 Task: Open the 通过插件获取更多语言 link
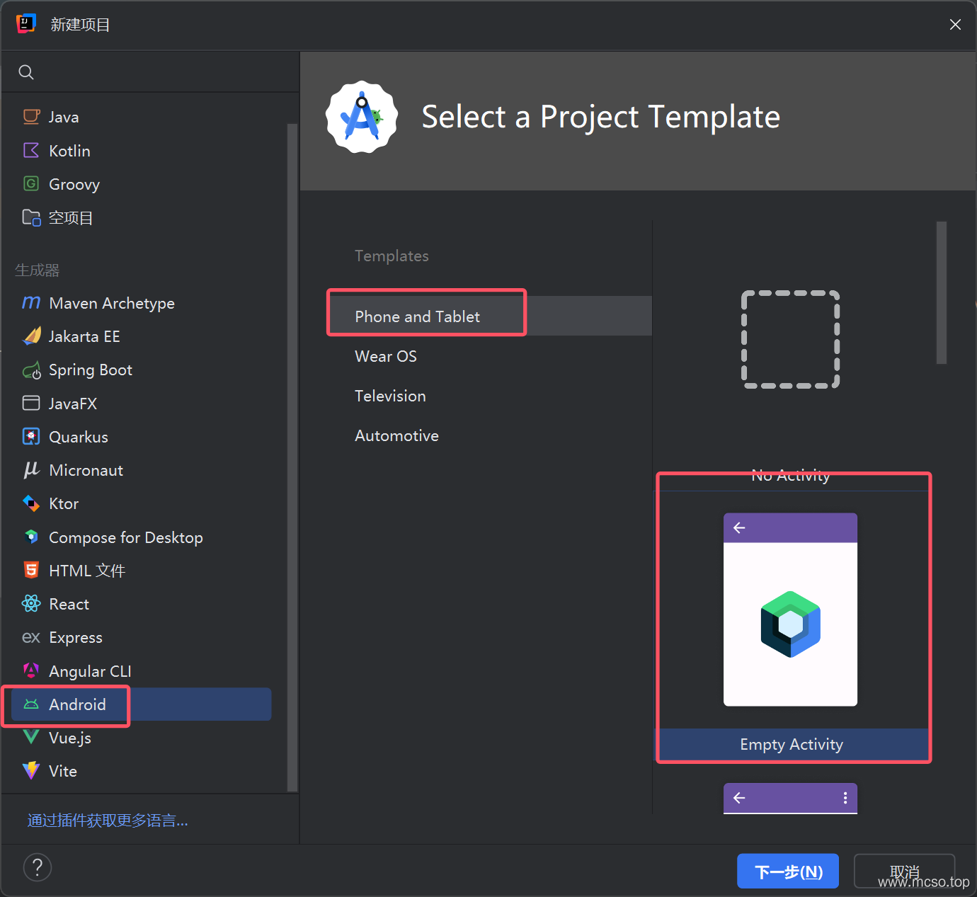click(108, 820)
